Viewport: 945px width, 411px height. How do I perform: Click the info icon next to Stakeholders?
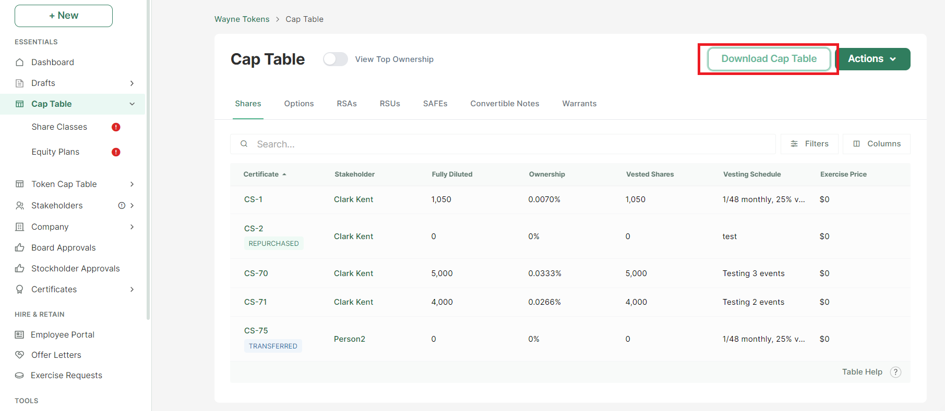pyautogui.click(x=122, y=205)
